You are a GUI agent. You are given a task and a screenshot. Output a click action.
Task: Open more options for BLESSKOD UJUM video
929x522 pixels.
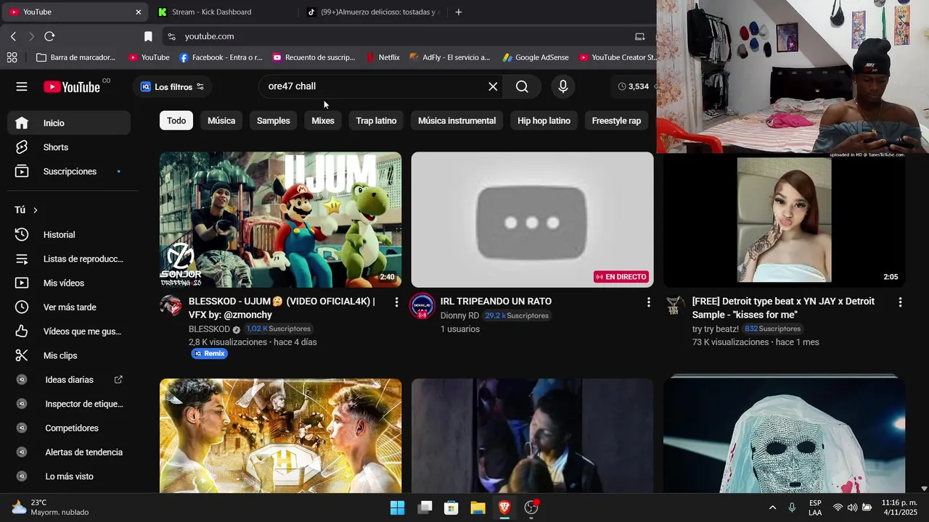point(396,302)
